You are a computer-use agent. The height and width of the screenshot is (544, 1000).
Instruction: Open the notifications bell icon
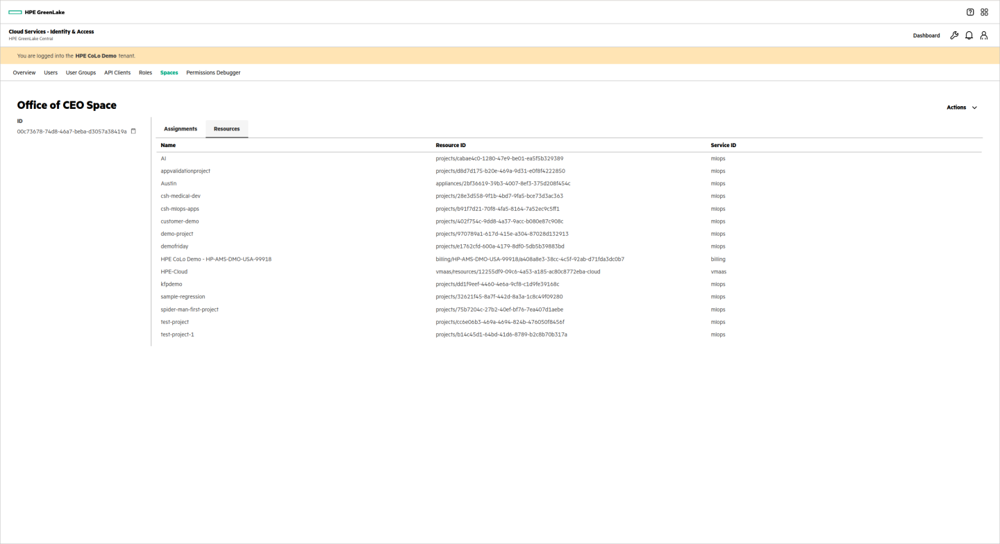click(969, 35)
